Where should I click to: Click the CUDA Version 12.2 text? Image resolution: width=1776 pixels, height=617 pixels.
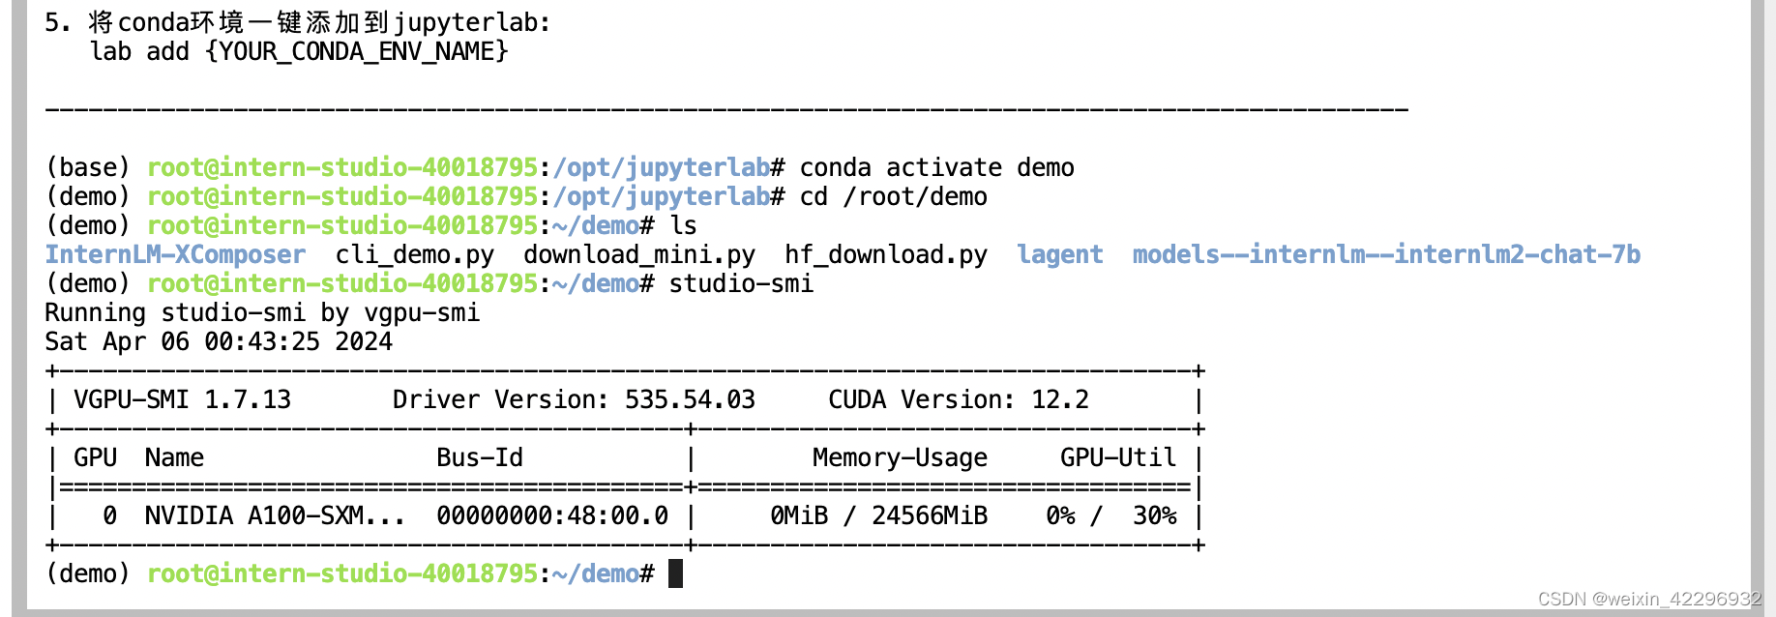click(x=959, y=399)
